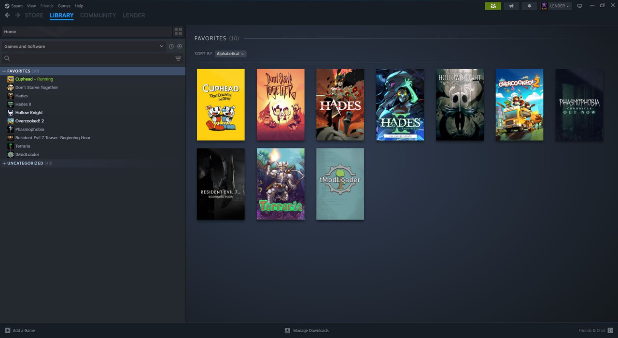Click the Hollow Knight sidebar icon

(11, 113)
